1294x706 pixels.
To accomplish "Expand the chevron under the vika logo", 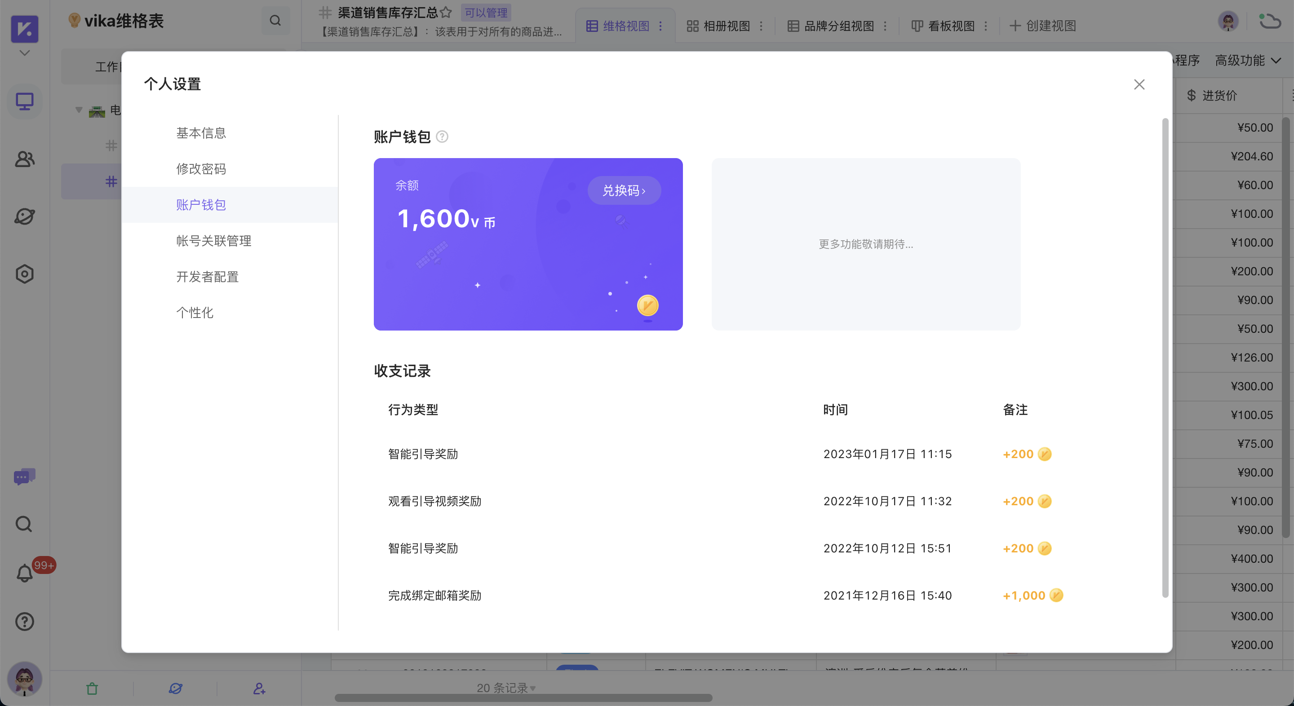I will pyautogui.click(x=24, y=52).
